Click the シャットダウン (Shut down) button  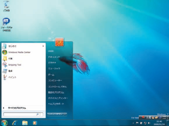55,114
